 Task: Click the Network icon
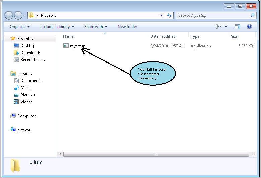click(13, 129)
